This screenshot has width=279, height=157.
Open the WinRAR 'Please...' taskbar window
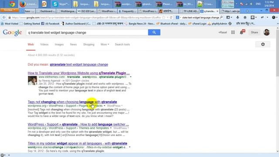164,4
